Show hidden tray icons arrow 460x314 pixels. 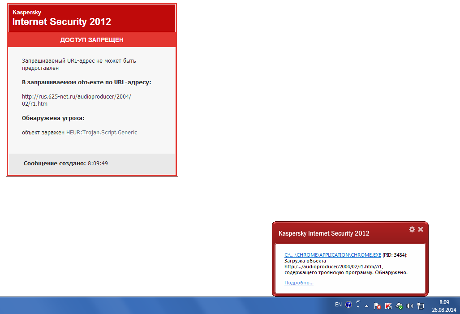[x=367, y=306]
